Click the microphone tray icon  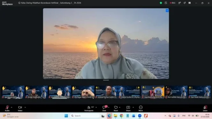tap(178, 115)
